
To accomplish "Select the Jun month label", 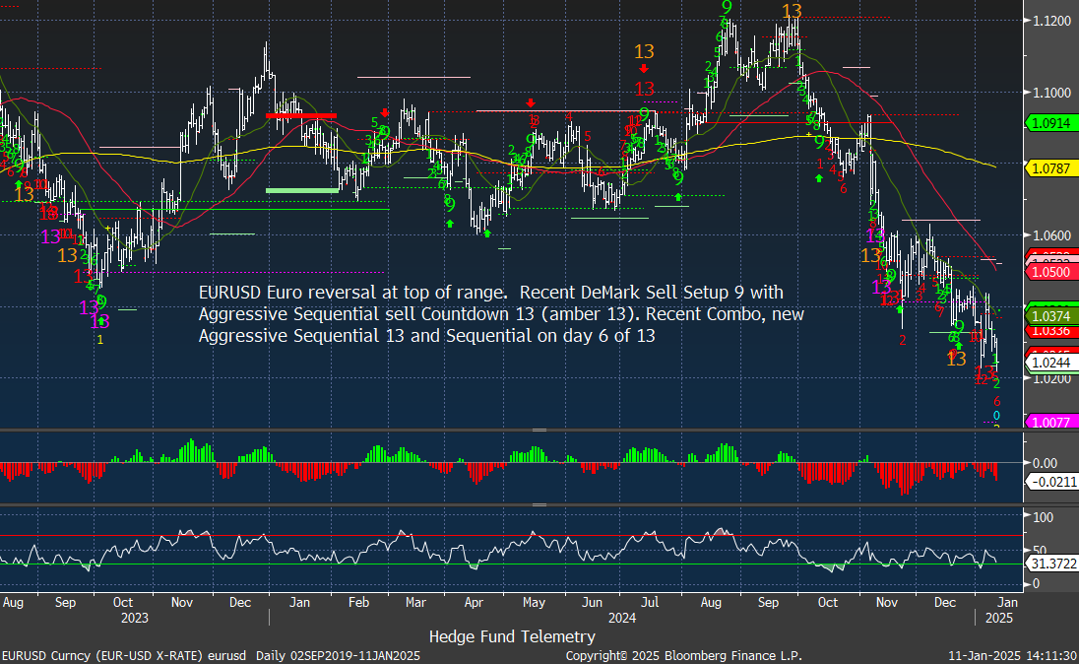I will [x=593, y=603].
